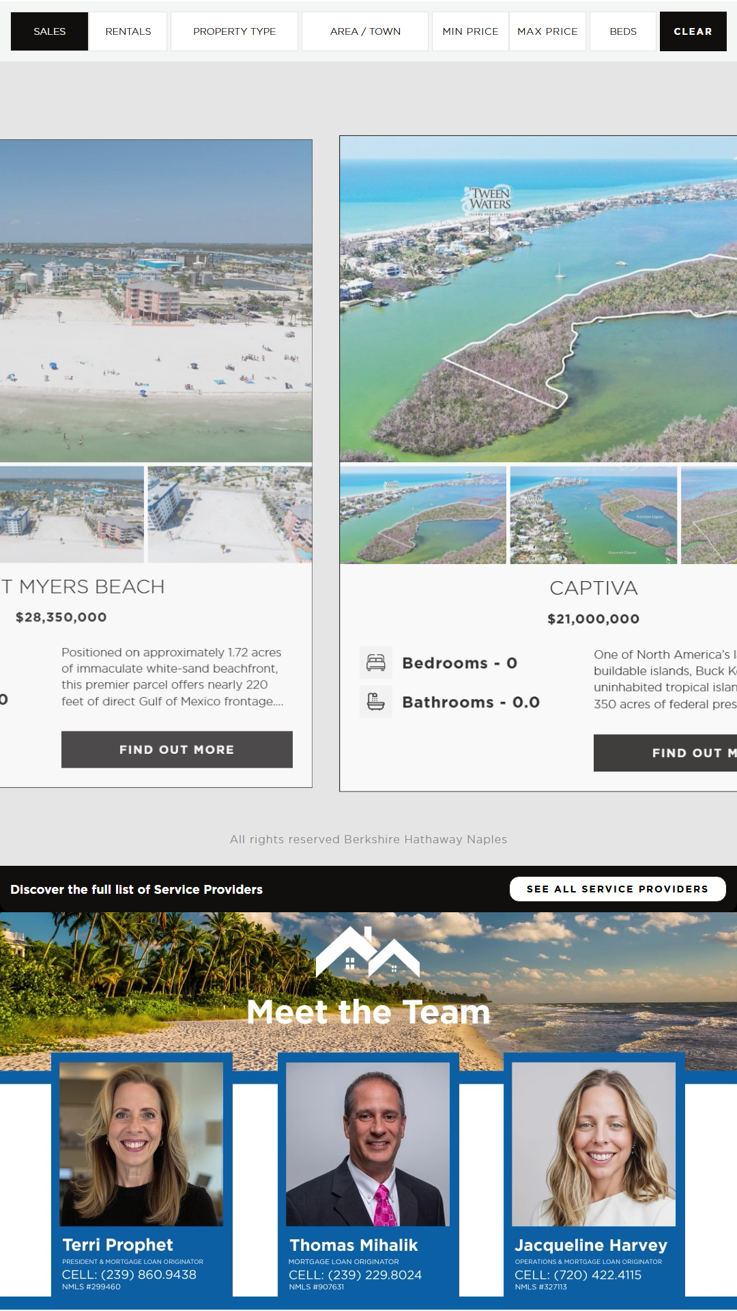Open the Min Price dropdown
737x1311 pixels.
[470, 31]
